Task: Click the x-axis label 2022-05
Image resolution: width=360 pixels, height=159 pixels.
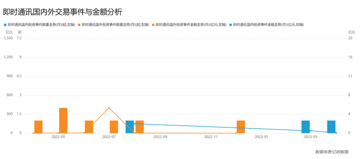Action: (58, 137)
